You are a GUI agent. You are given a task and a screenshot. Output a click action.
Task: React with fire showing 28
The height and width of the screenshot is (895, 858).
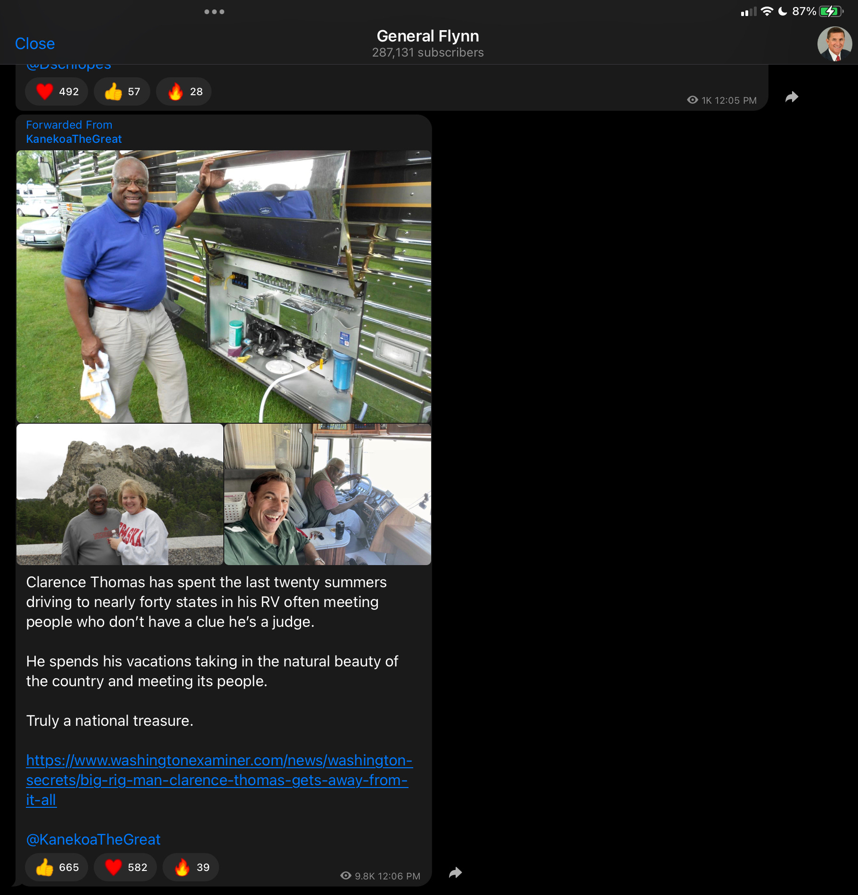click(184, 91)
